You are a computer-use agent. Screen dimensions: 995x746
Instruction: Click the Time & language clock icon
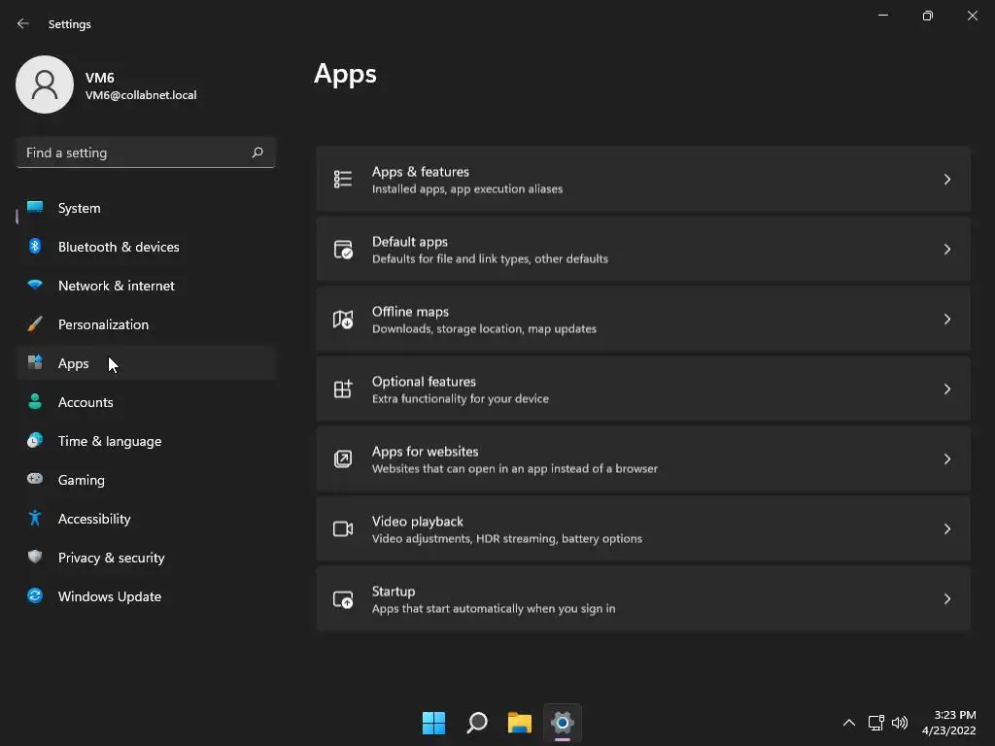coord(35,440)
